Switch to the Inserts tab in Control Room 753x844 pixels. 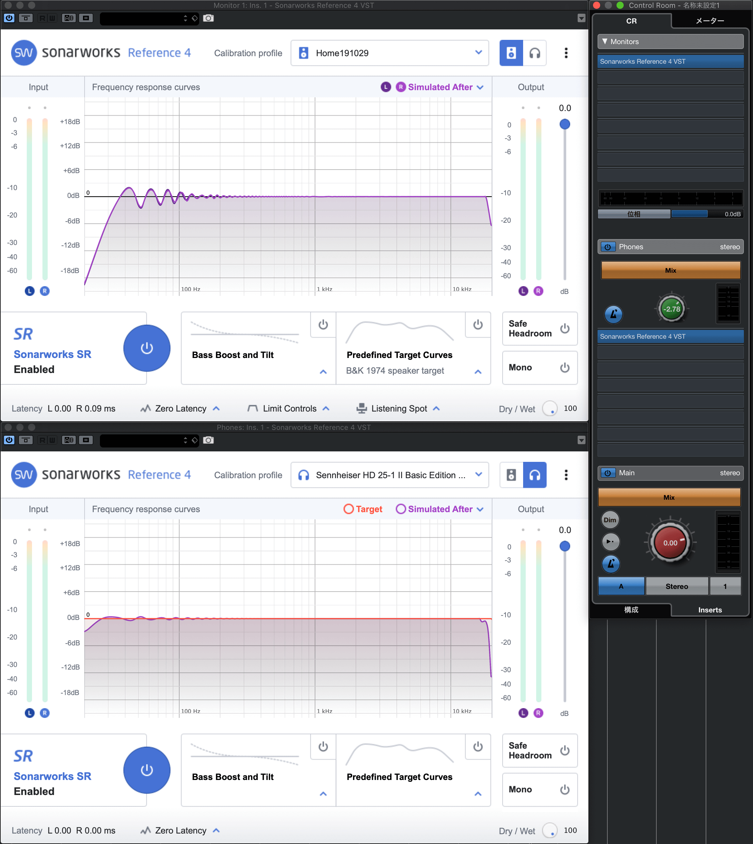(x=710, y=610)
